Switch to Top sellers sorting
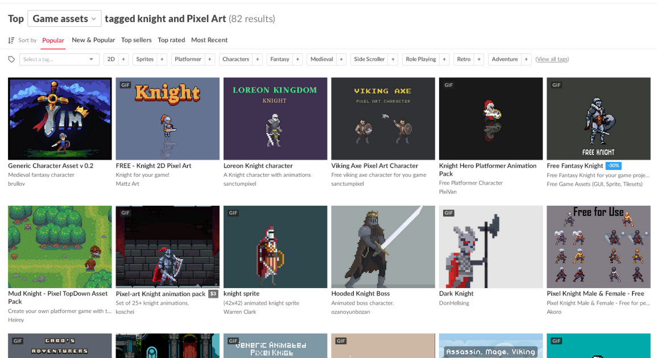 click(x=136, y=40)
